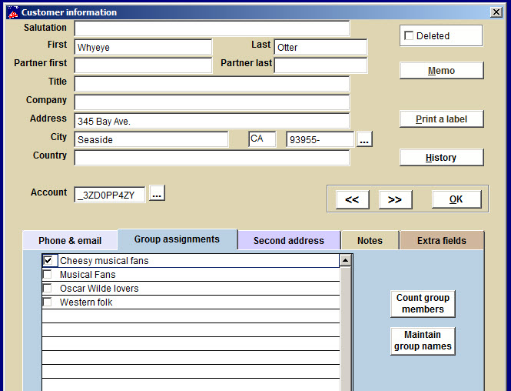Screen dimensions: 511x391
Task: Switch to the Phone & email tab
Action: coord(70,241)
